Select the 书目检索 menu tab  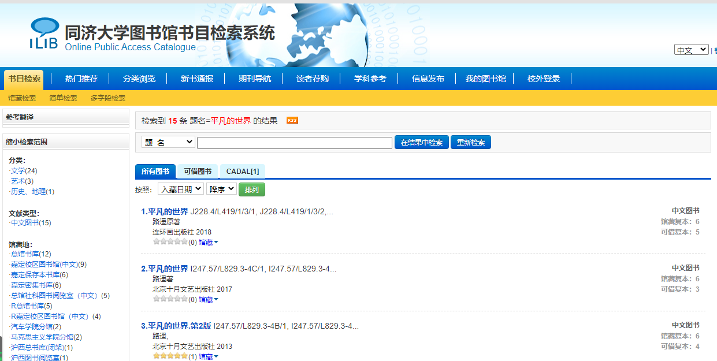click(x=24, y=79)
